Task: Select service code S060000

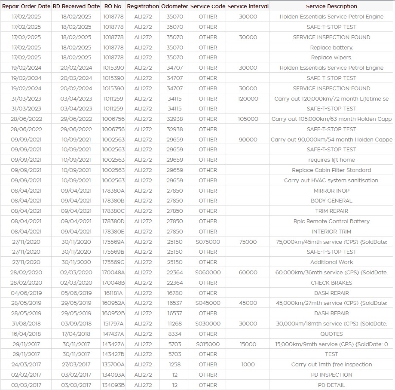Action: click(208, 272)
